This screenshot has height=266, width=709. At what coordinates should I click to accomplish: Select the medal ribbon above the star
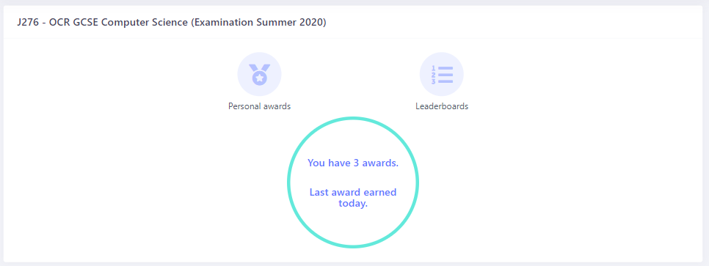coord(260,69)
